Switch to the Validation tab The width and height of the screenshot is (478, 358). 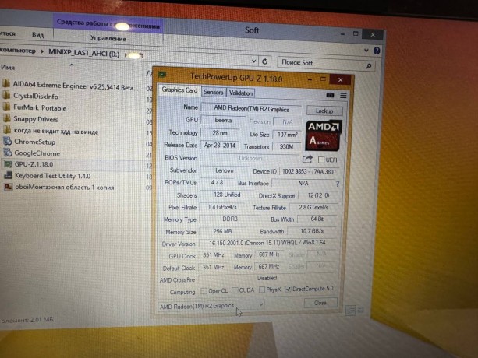(241, 93)
